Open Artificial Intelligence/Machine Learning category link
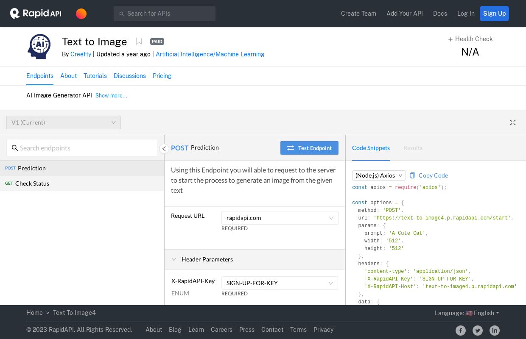526x339 pixels. tap(210, 54)
